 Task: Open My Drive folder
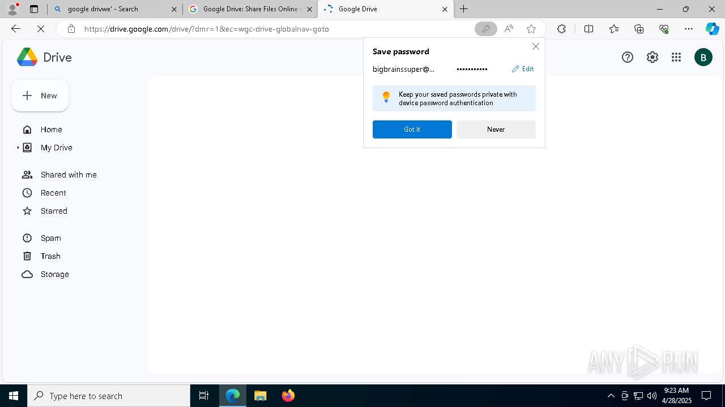click(56, 148)
